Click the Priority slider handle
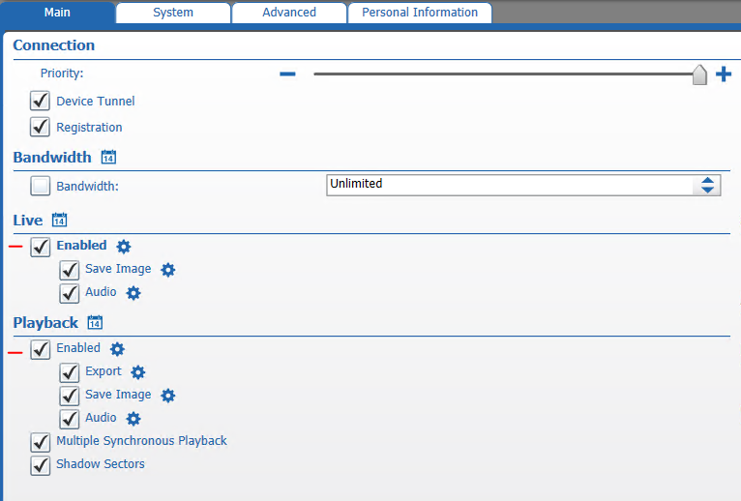 click(x=699, y=75)
